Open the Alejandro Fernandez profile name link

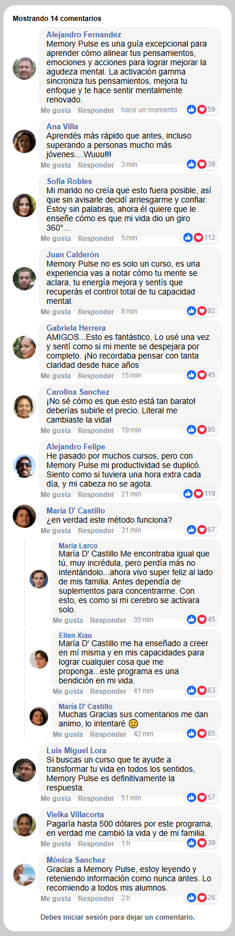[84, 35]
